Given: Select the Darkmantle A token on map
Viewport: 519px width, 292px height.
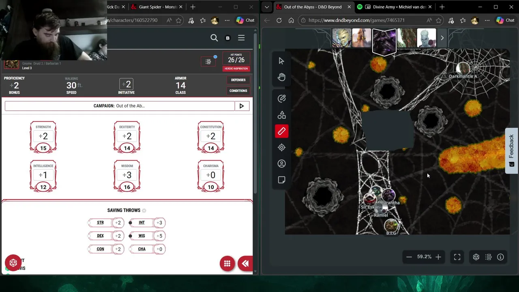Looking at the screenshot, I should pyautogui.click(x=463, y=69).
